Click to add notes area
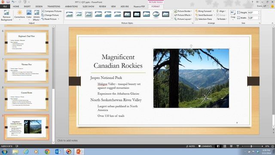275x155 pixels. point(67,140)
